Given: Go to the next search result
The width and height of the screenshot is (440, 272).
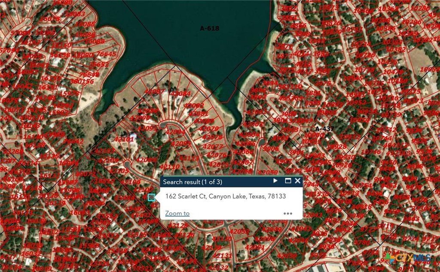Looking at the screenshot, I should (x=275, y=181).
